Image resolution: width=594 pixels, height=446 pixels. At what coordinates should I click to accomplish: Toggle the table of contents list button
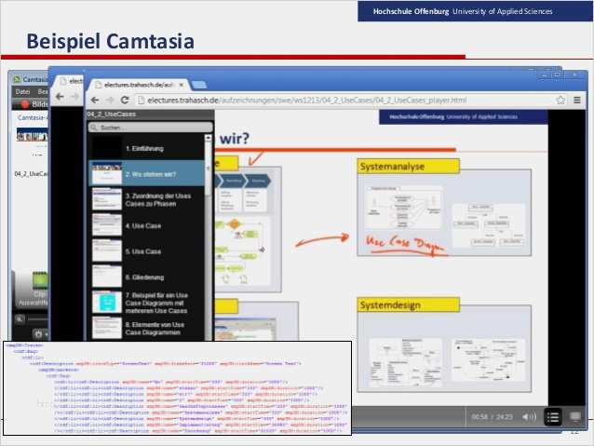[553, 416]
